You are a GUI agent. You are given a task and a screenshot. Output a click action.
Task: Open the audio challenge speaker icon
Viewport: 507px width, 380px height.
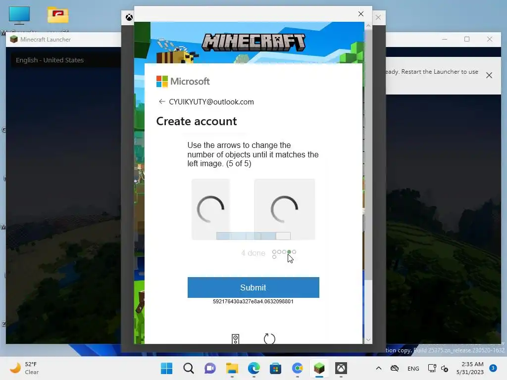coord(235,339)
